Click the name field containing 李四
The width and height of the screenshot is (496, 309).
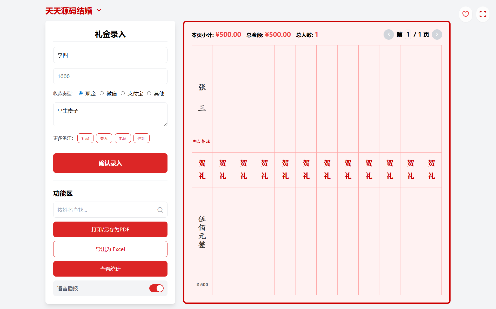[x=110, y=55]
